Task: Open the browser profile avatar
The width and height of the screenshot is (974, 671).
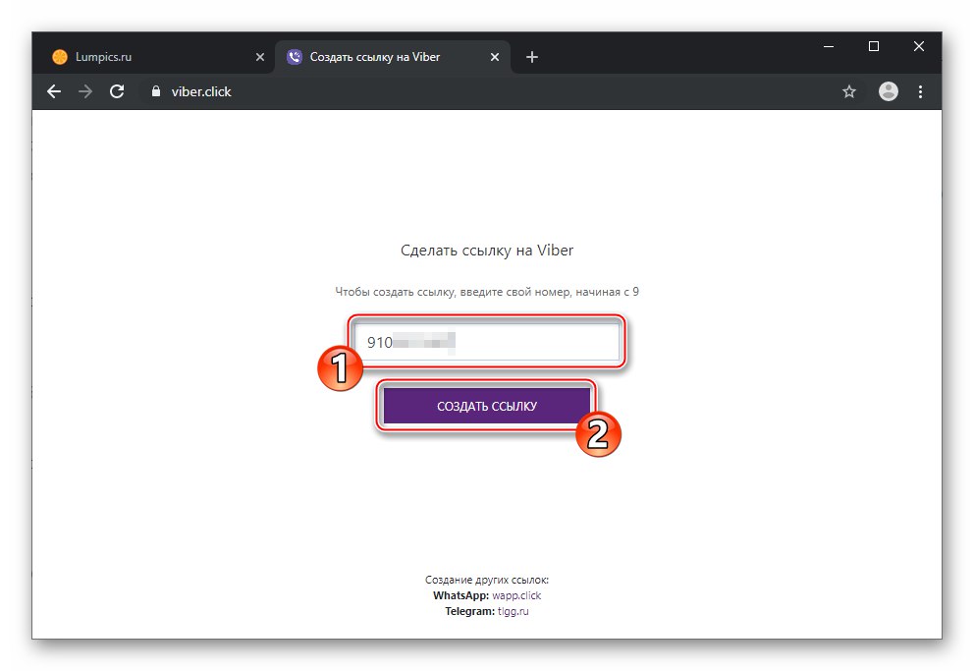Action: tap(889, 91)
